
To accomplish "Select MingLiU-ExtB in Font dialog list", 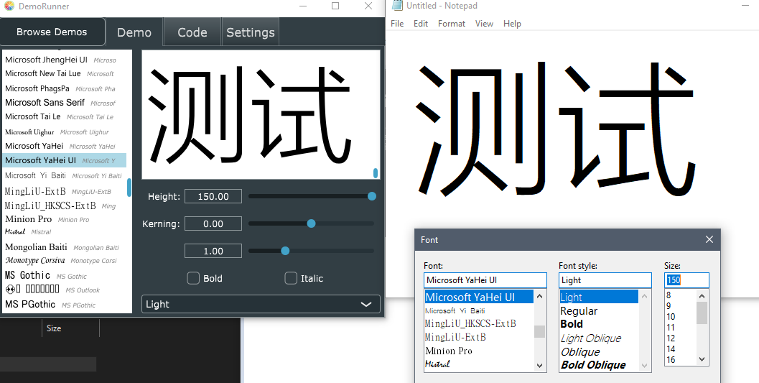I will 479,337.
